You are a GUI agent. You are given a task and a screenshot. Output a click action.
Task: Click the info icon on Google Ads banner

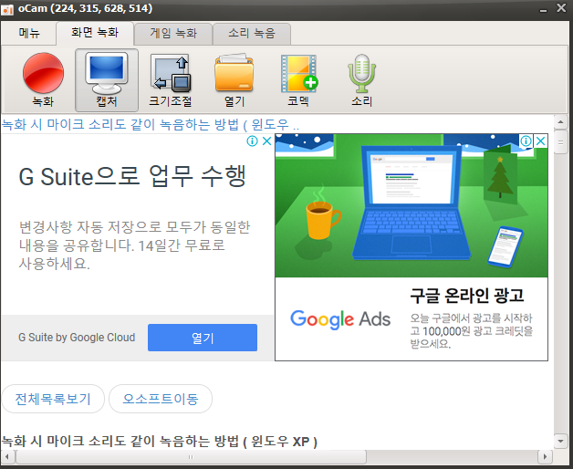526,141
